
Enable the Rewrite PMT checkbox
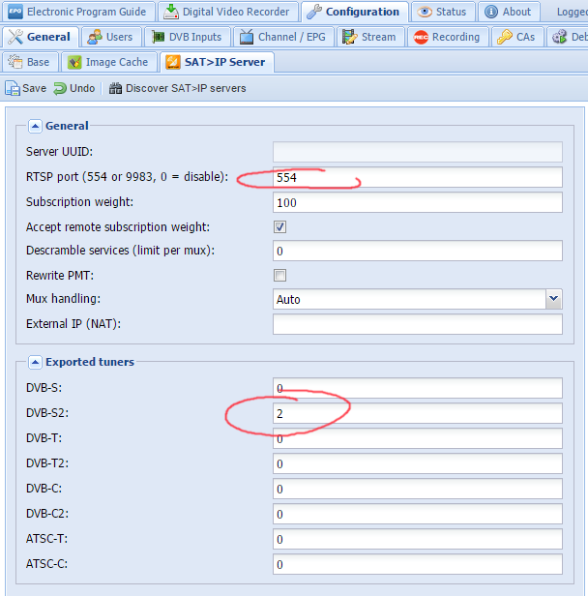[279, 276]
